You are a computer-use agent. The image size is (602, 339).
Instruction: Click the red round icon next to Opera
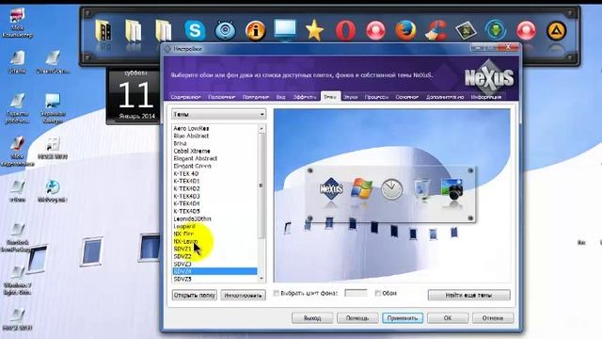tap(375, 31)
